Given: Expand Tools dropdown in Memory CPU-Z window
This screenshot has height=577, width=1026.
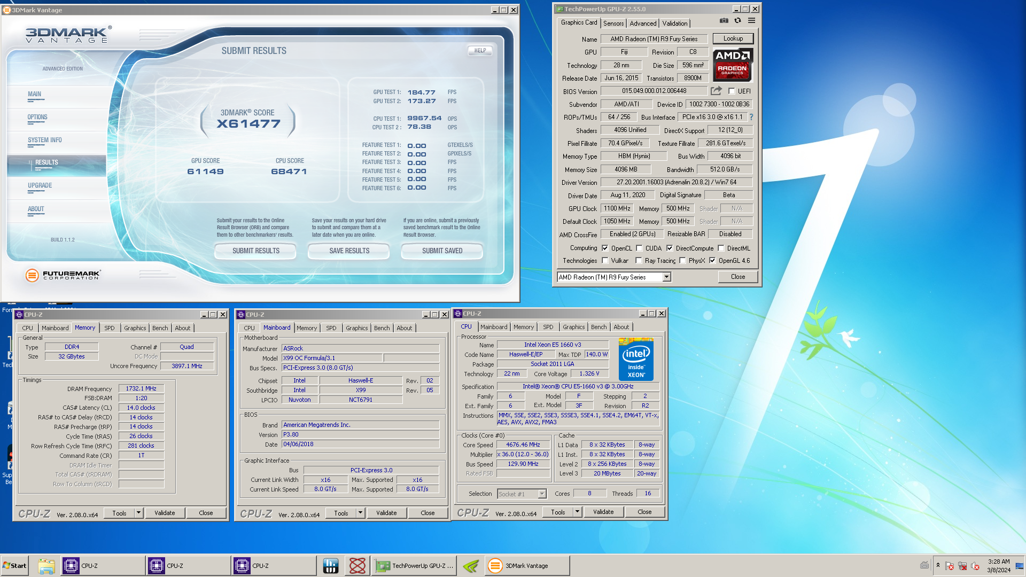Looking at the screenshot, I should 138,513.
